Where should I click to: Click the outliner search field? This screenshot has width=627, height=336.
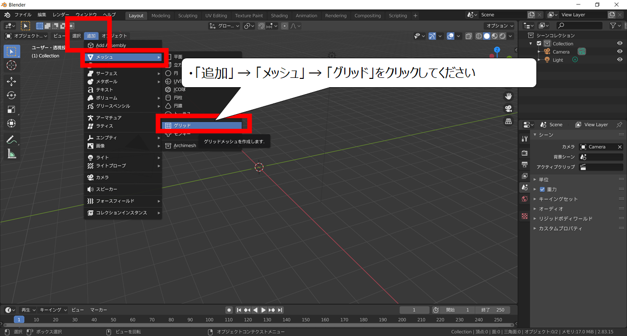point(580,25)
